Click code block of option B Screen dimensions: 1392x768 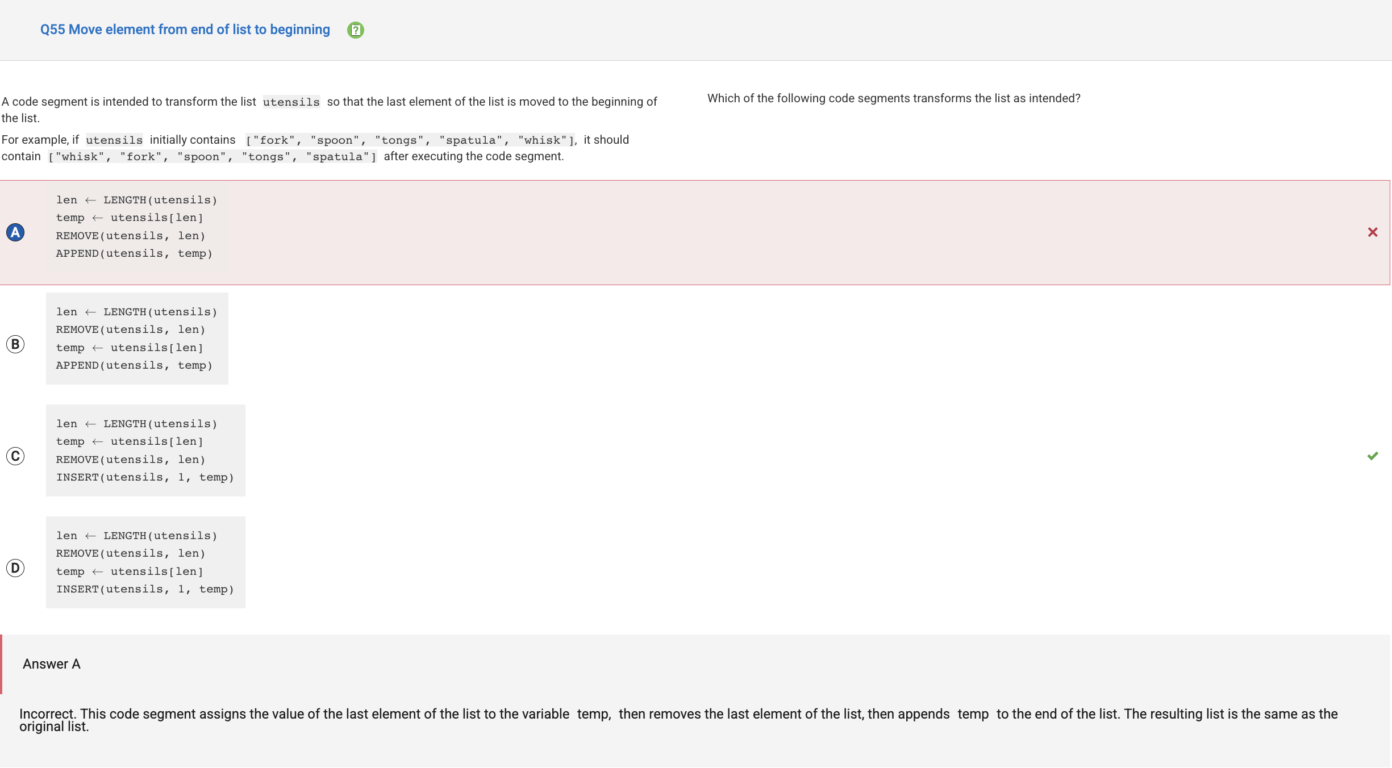point(137,339)
